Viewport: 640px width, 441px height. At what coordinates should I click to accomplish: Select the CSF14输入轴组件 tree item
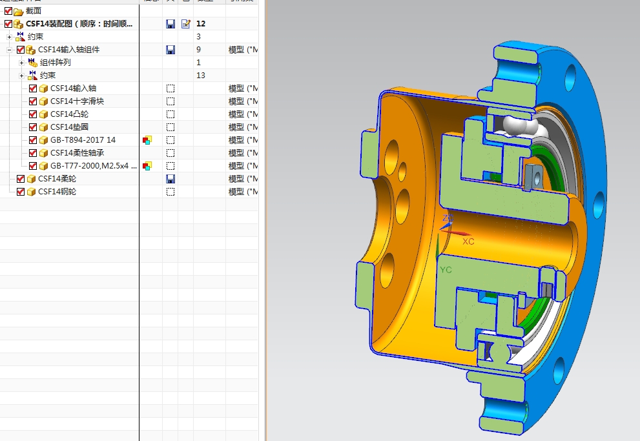point(68,50)
